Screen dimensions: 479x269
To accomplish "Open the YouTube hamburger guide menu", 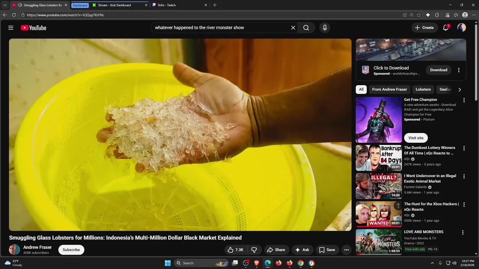I will tap(11, 28).
